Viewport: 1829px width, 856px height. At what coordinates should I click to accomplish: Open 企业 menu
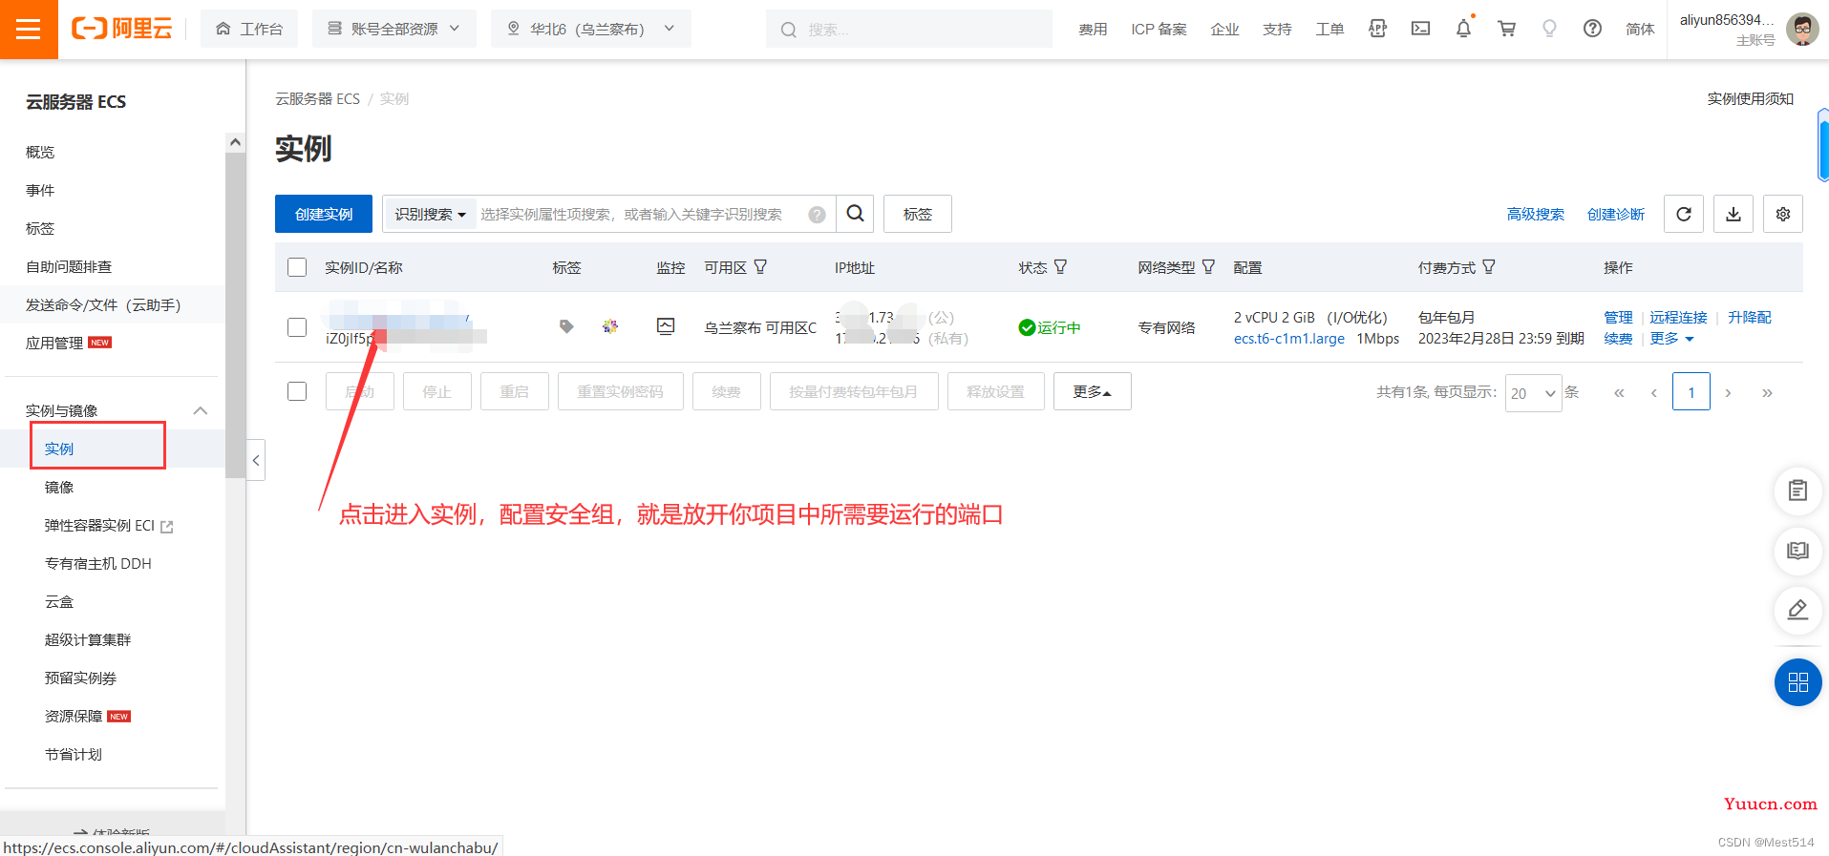pyautogui.click(x=1224, y=30)
